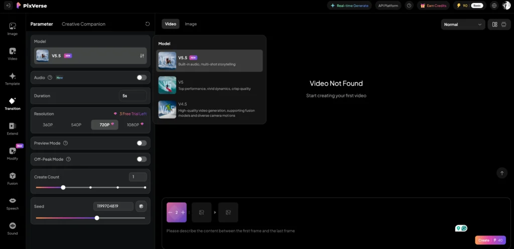Show the Audio help tooltip icon
514x249 pixels.
pos(50,78)
